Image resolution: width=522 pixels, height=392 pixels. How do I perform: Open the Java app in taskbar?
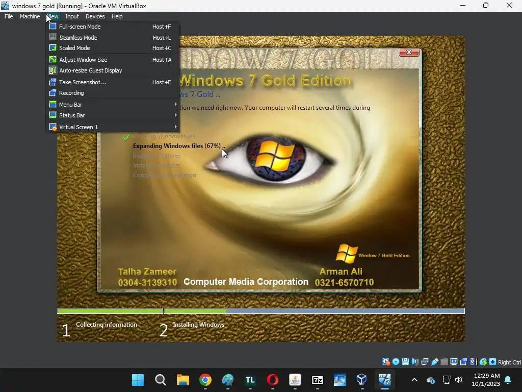click(295, 380)
